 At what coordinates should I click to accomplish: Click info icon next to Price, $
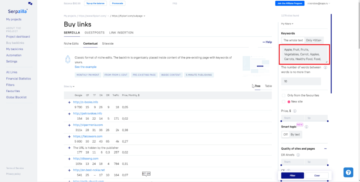pos(295,111)
